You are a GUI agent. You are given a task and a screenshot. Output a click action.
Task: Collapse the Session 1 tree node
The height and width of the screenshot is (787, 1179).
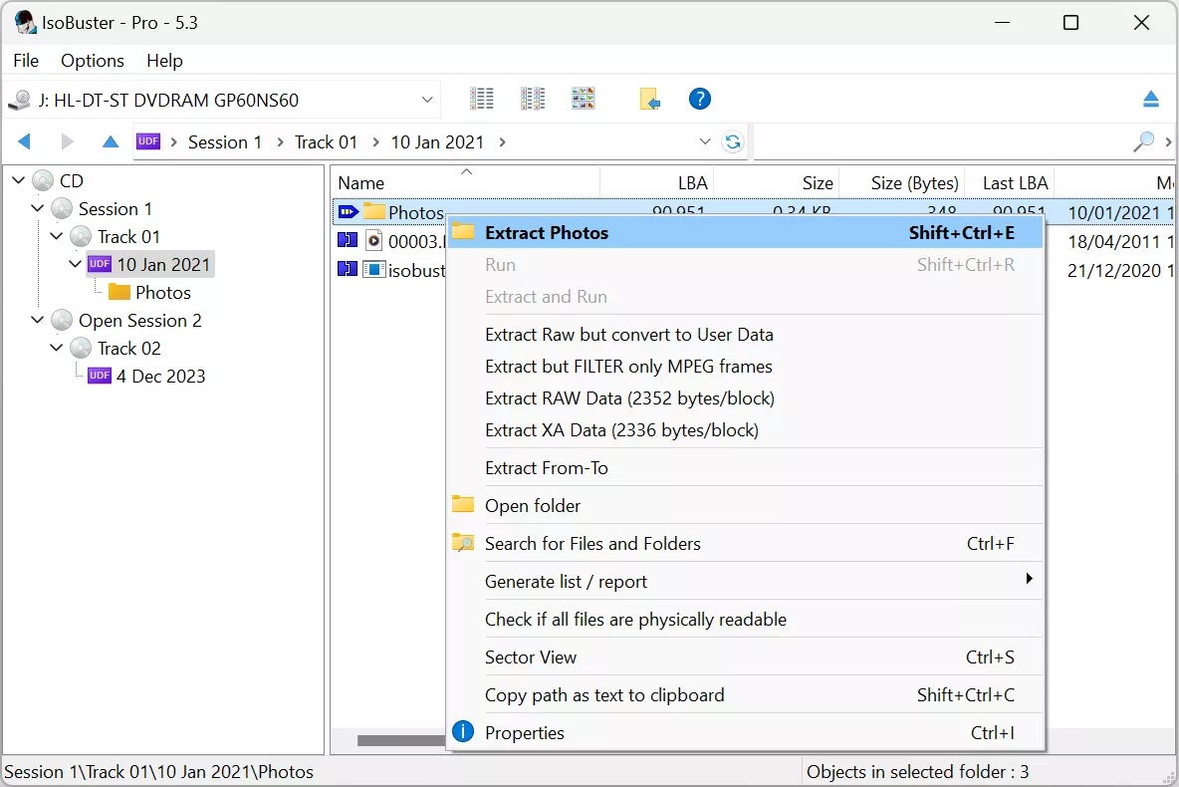coord(38,208)
